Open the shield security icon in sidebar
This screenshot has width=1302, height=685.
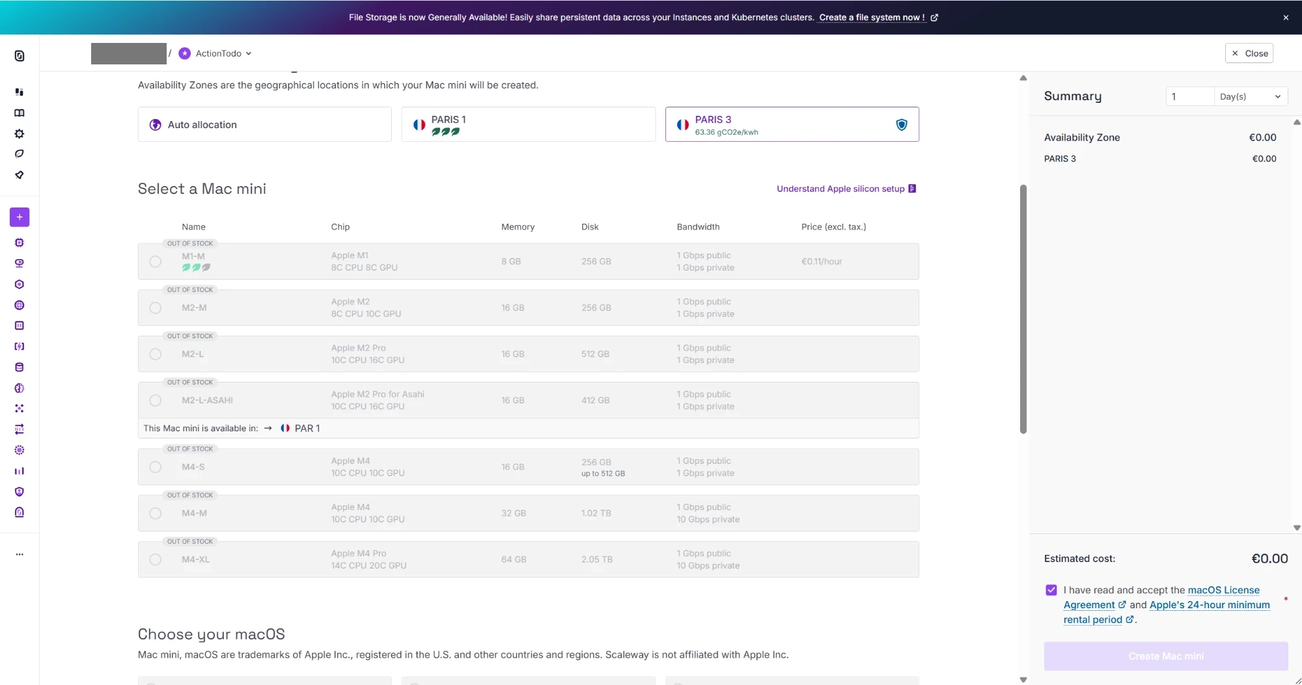pyautogui.click(x=20, y=492)
